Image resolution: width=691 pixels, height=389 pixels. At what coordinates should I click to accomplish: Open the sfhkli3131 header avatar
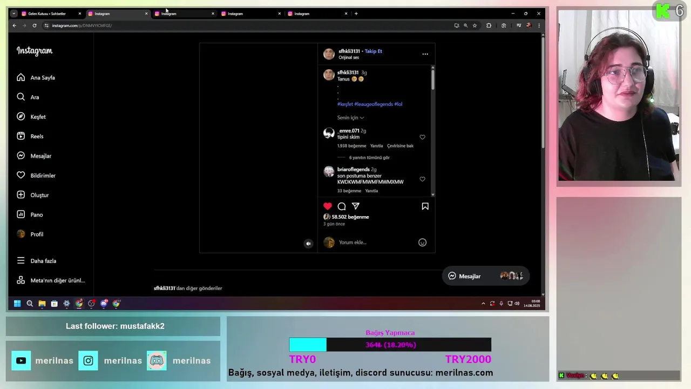pyautogui.click(x=329, y=54)
